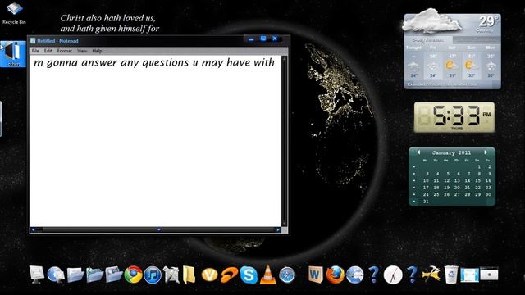
Task: Launch VLC media player cone icon
Action: click(268, 275)
